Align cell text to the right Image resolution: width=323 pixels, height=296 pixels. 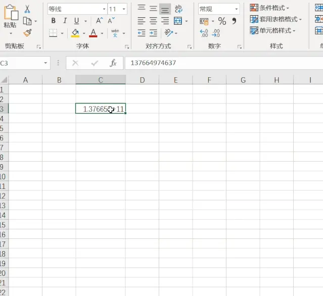click(165, 21)
